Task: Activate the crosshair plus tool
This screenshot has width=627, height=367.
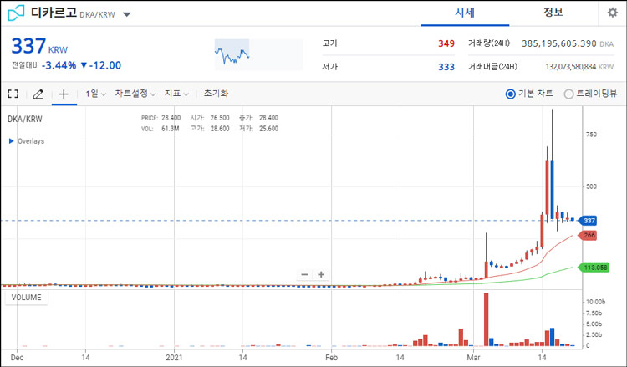Action: coord(64,94)
